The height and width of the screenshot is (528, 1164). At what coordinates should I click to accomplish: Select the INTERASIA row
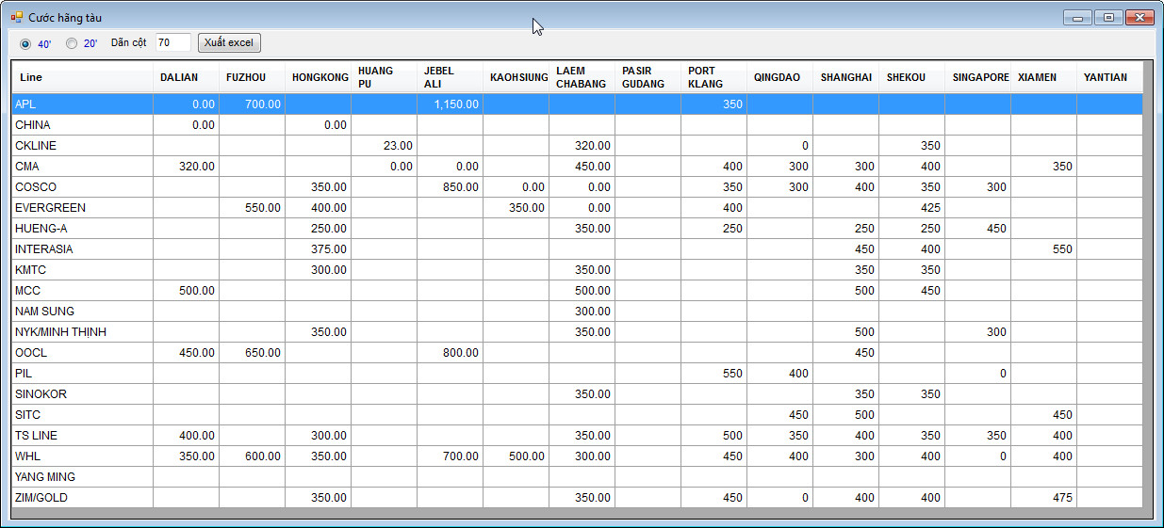(x=577, y=248)
